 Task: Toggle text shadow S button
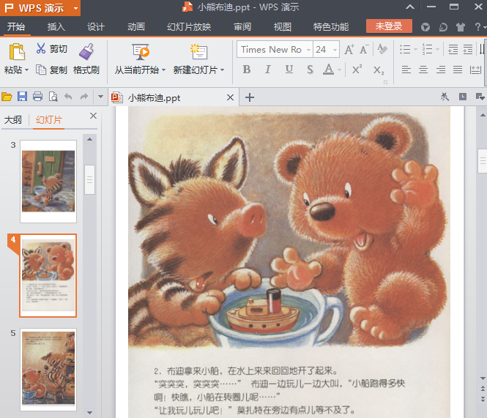pyautogui.click(x=310, y=70)
